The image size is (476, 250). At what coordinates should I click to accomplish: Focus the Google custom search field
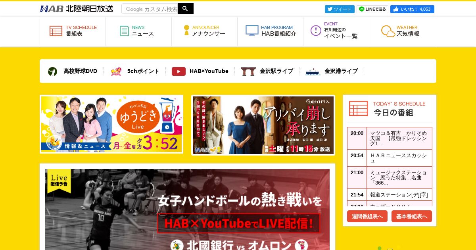pyautogui.click(x=150, y=9)
